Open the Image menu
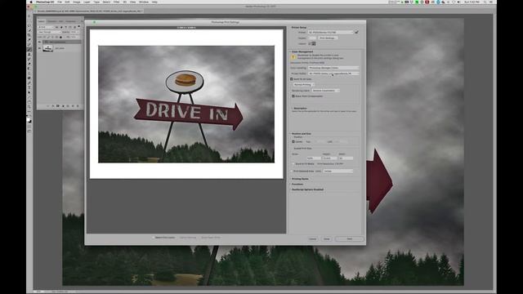This screenshot has height=294, width=523. coord(76,2)
